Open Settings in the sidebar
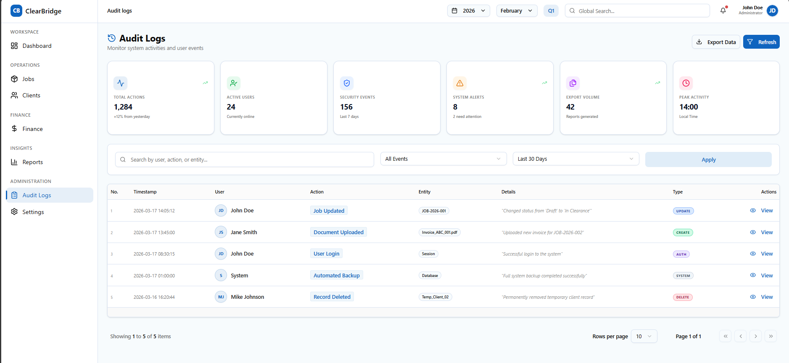The width and height of the screenshot is (789, 363). tap(50, 212)
